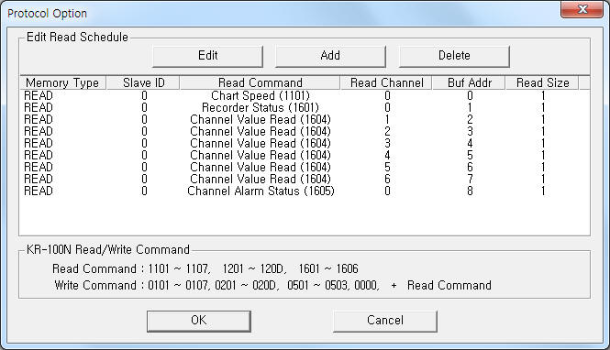Select Channel Value Read row with channel 1
The width and height of the screenshot is (610, 350).
pyautogui.click(x=305, y=120)
